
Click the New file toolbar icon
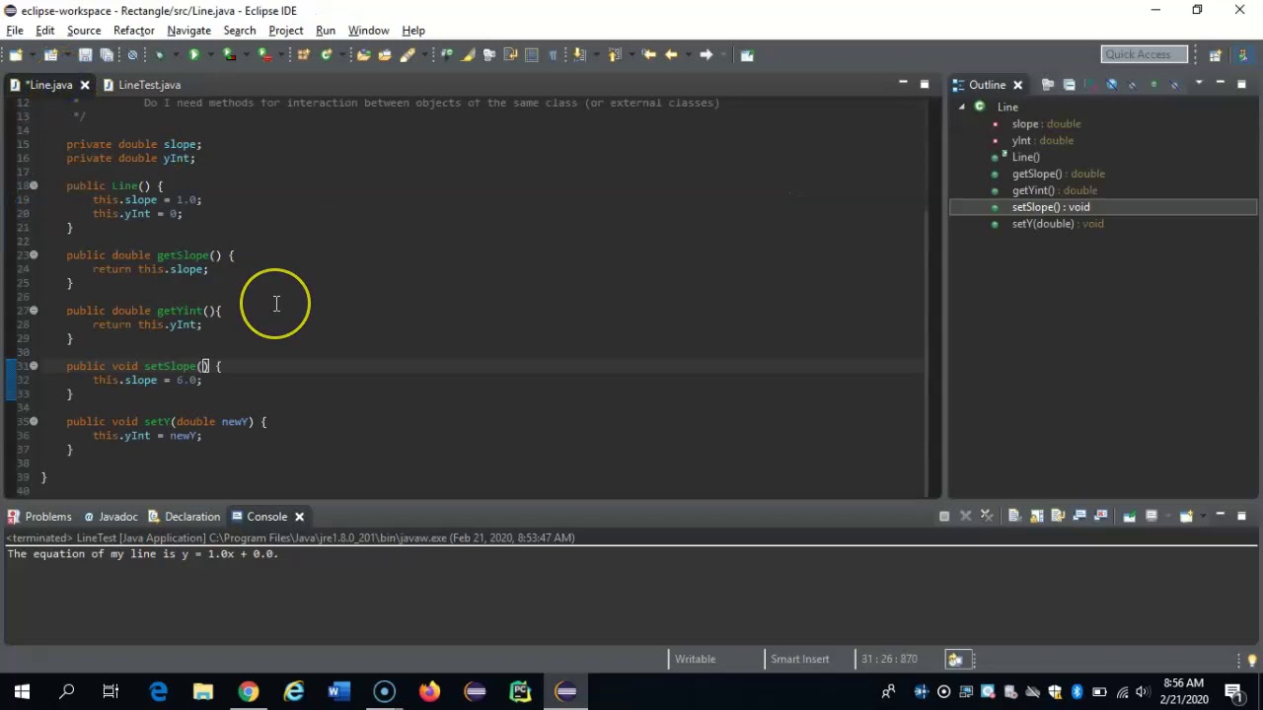pyautogui.click(x=16, y=54)
